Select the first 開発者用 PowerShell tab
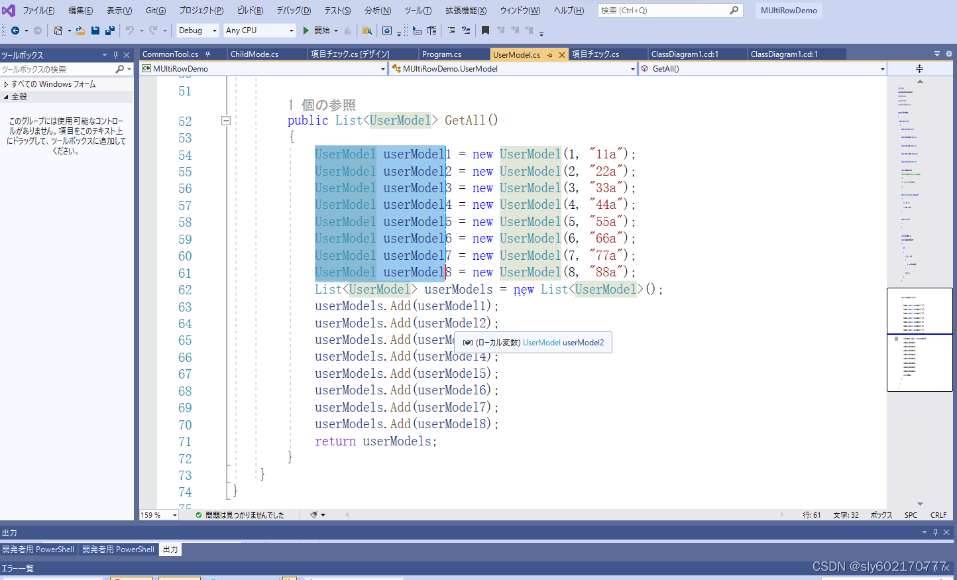Image resolution: width=957 pixels, height=580 pixels. pos(38,550)
